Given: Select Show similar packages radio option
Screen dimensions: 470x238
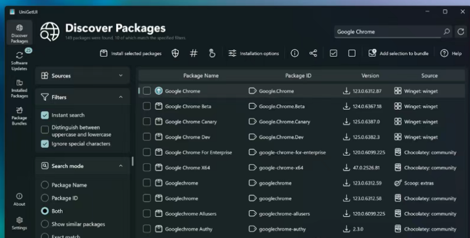Looking at the screenshot, I should click(x=45, y=224).
